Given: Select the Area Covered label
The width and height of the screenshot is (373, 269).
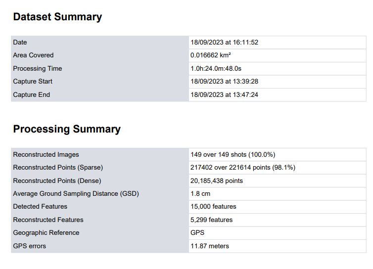Looking at the screenshot, I should (33, 55).
